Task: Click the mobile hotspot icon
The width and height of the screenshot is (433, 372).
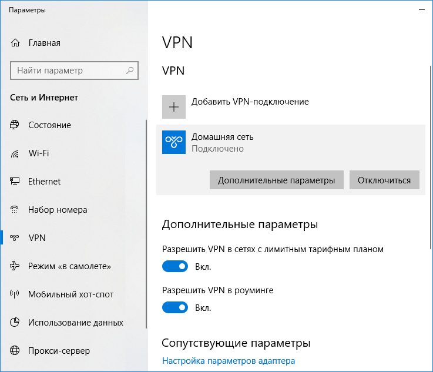Action: click(15, 294)
